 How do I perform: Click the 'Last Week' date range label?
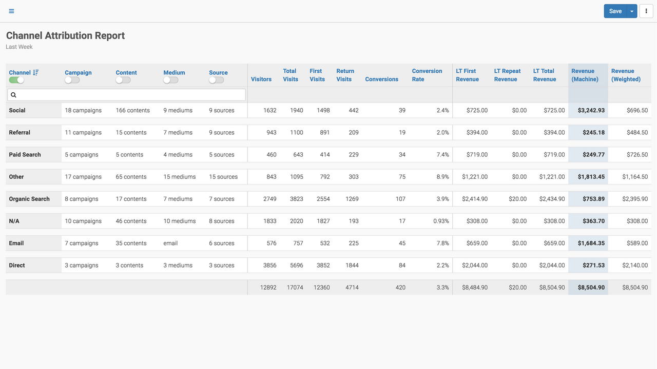point(20,47)
